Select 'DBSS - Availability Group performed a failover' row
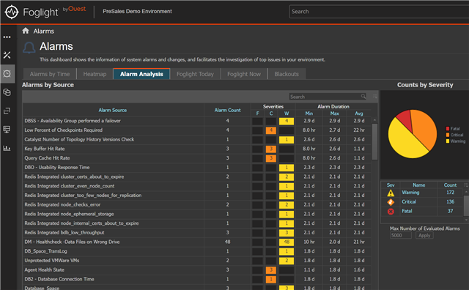The height and width of the screenshot is (290, 469). [197, 121]
